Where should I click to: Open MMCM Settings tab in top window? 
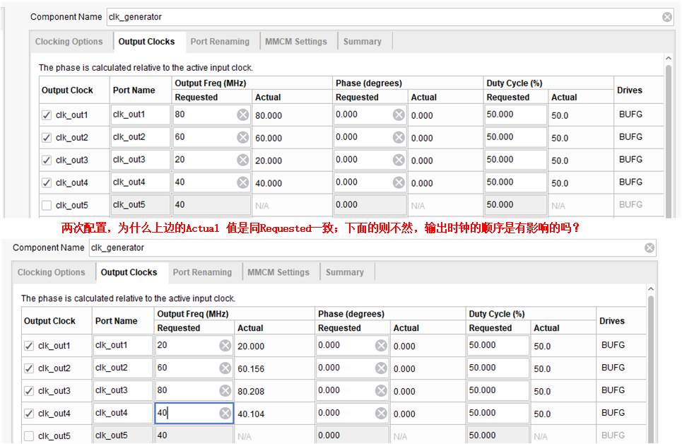(296, 42)
